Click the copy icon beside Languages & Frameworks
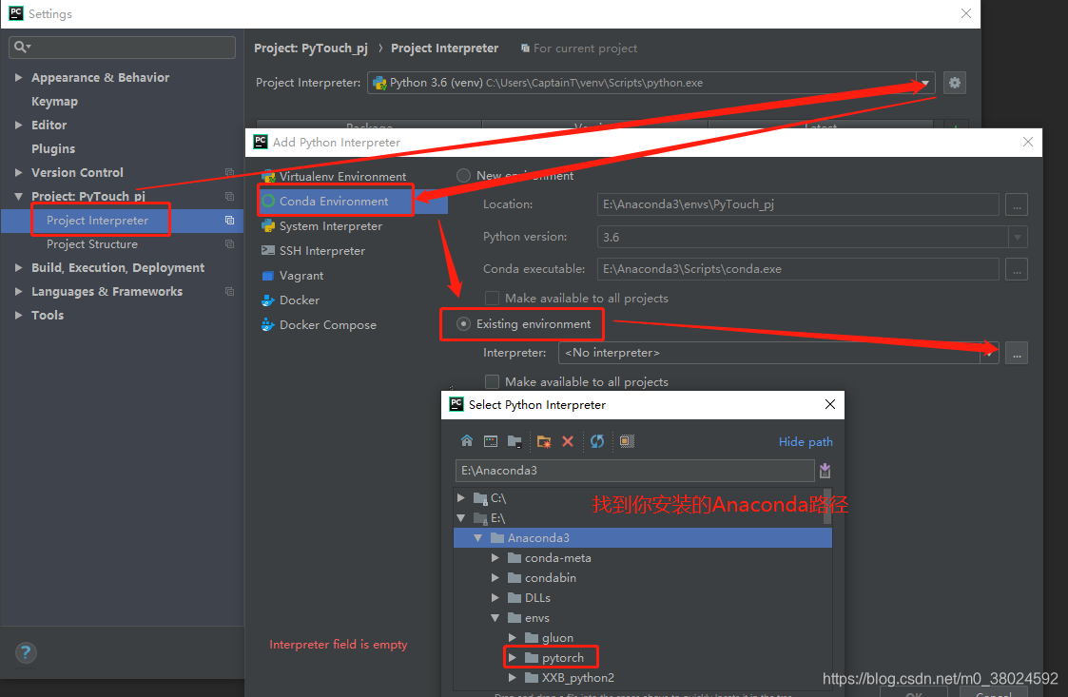Image resolution: width=1068 pixels, height=697 pixels. (229, 292)
